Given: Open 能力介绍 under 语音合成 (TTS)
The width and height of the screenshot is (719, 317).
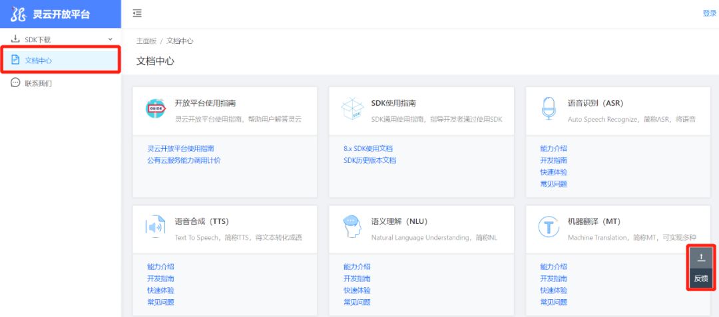Looking at the screenshot, I should coord(160,266).
